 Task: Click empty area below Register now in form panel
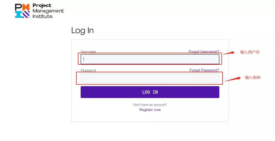pos(150,117)
